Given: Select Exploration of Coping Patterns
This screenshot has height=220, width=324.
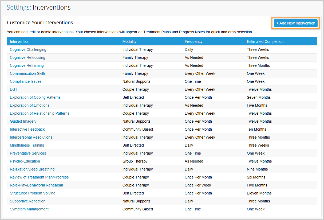Looking at the screenshot, I should [35, 97].
